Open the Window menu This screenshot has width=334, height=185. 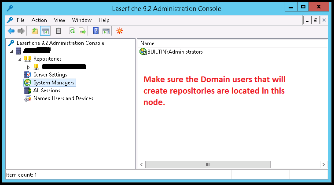[x=82, y=20]
